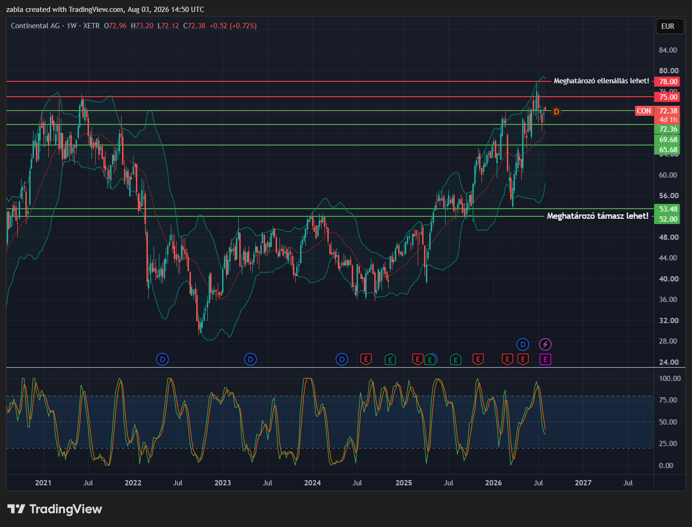Click the blue dividend marker from spring 2022
Image resolution: width=692 pixels, height=527 pixels.
(x=163, y=359)
